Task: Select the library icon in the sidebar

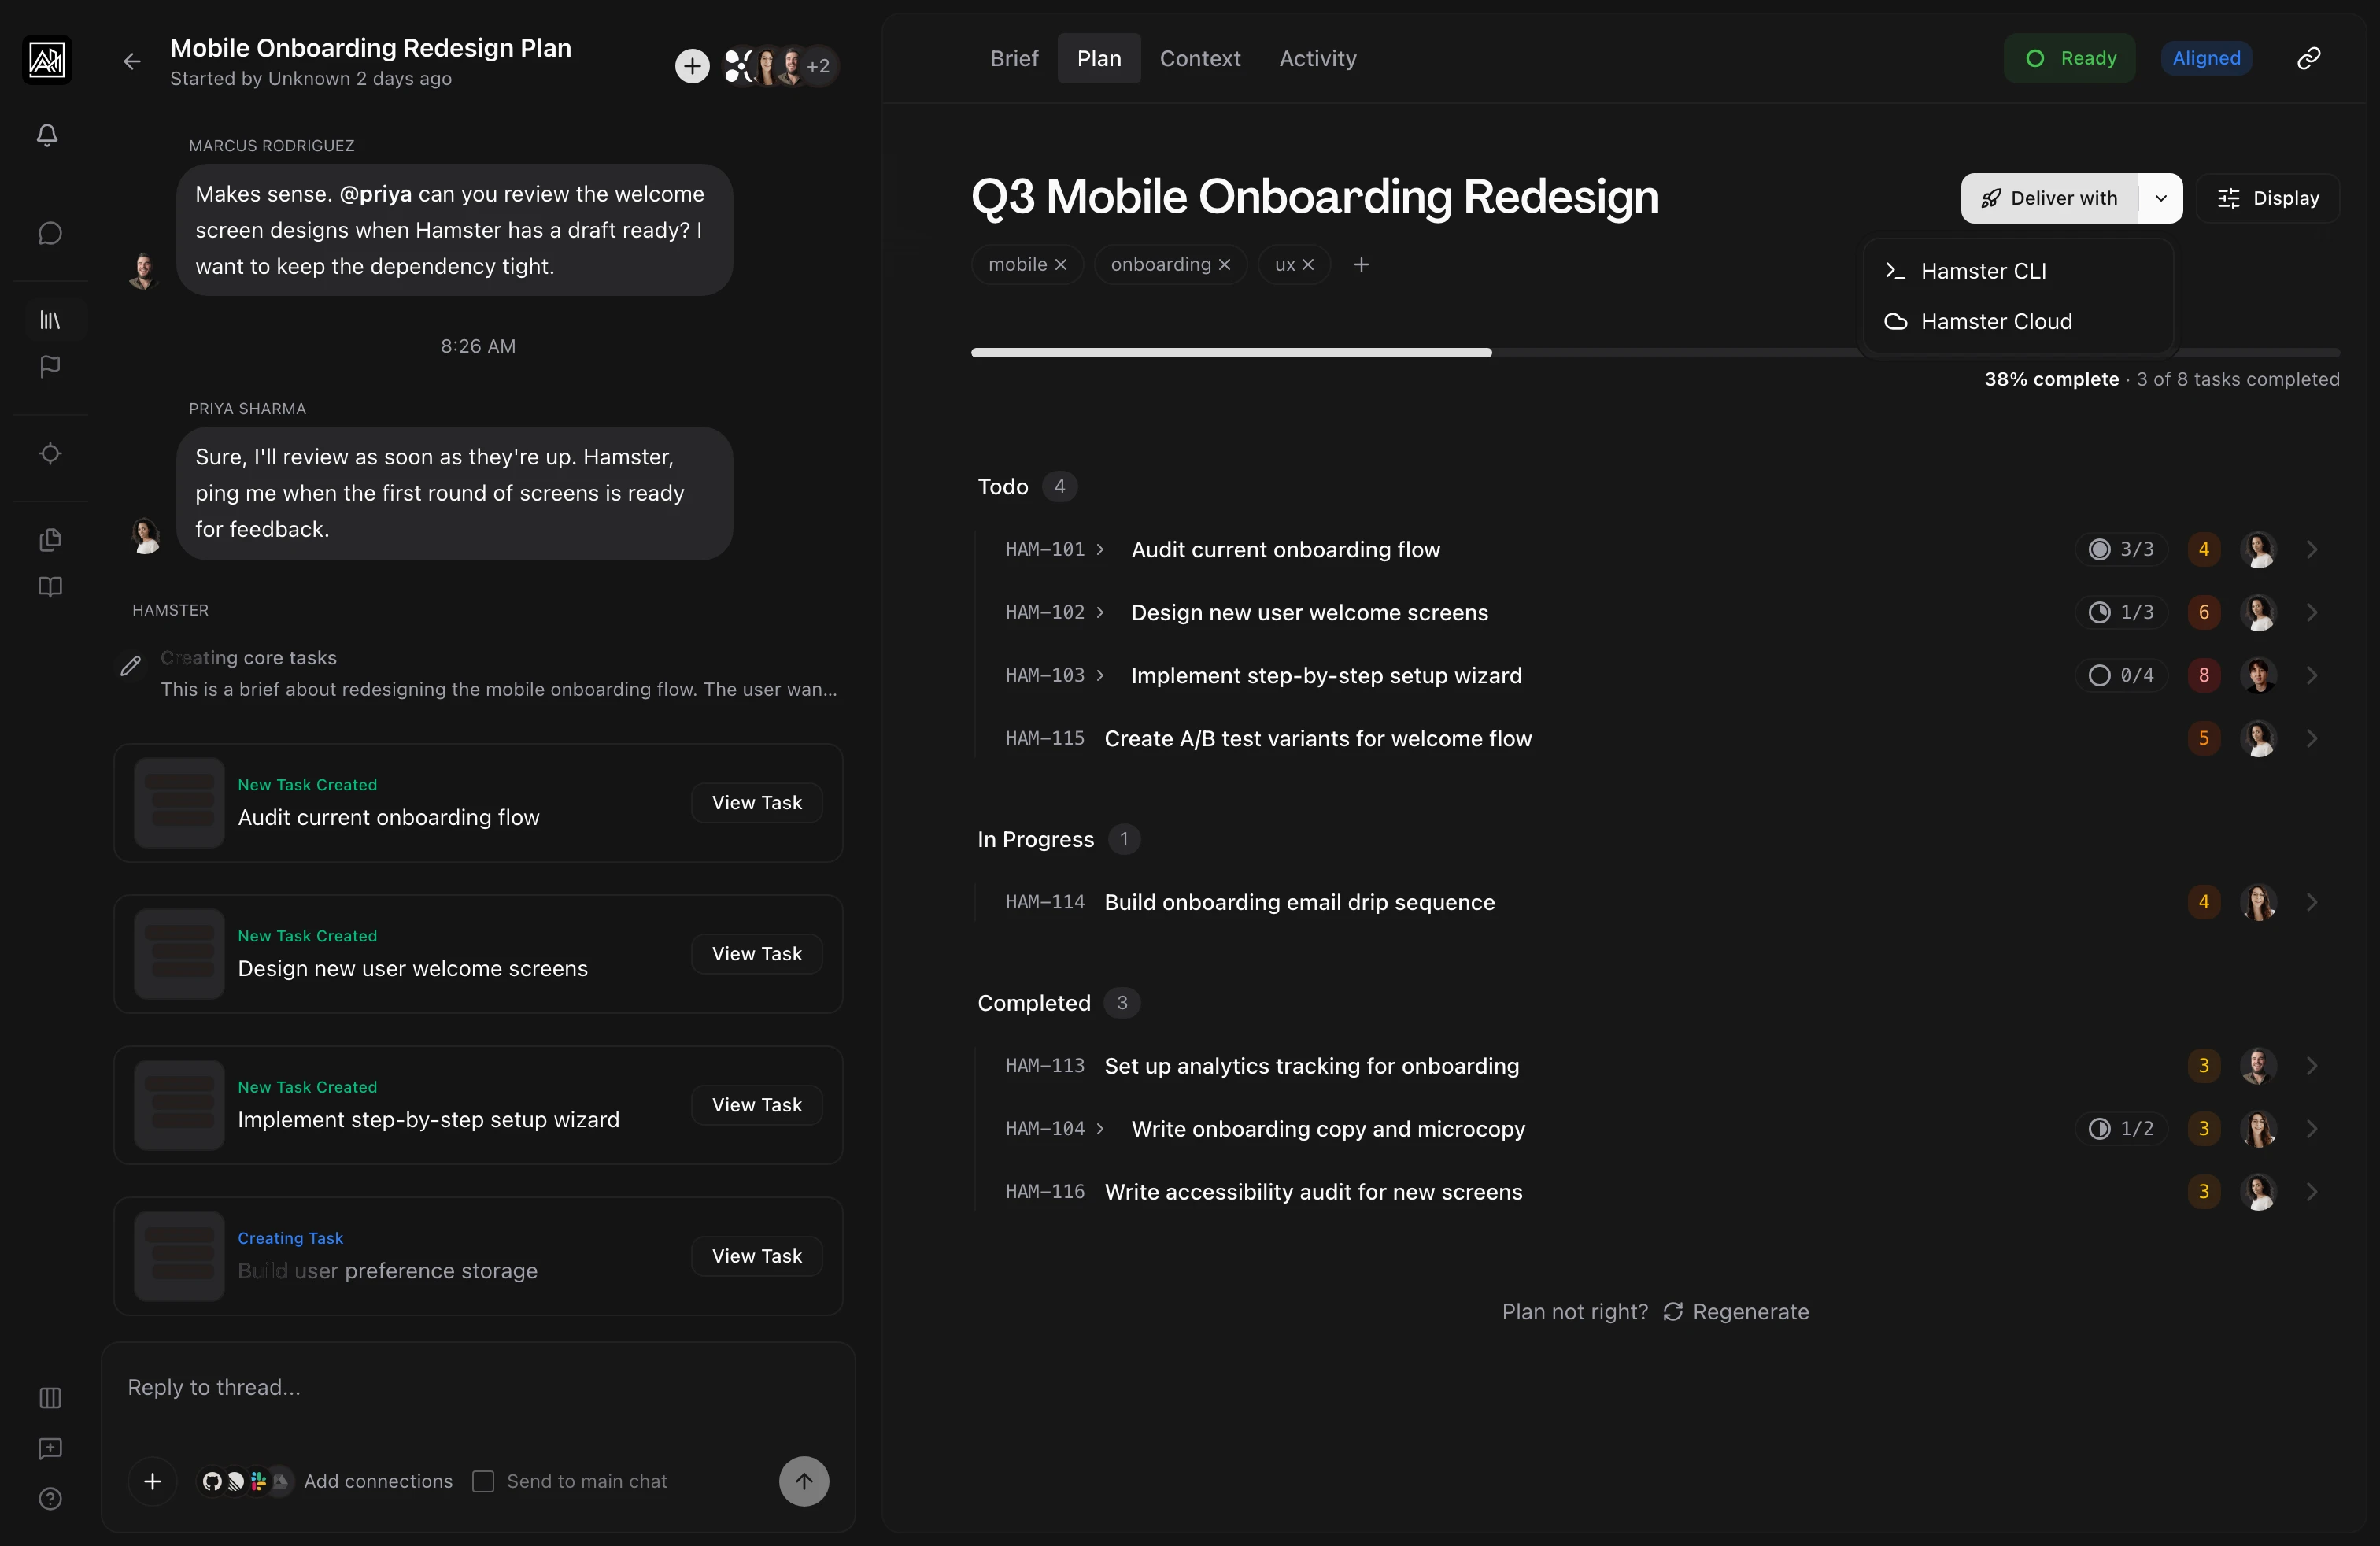Action: [49, 320]
